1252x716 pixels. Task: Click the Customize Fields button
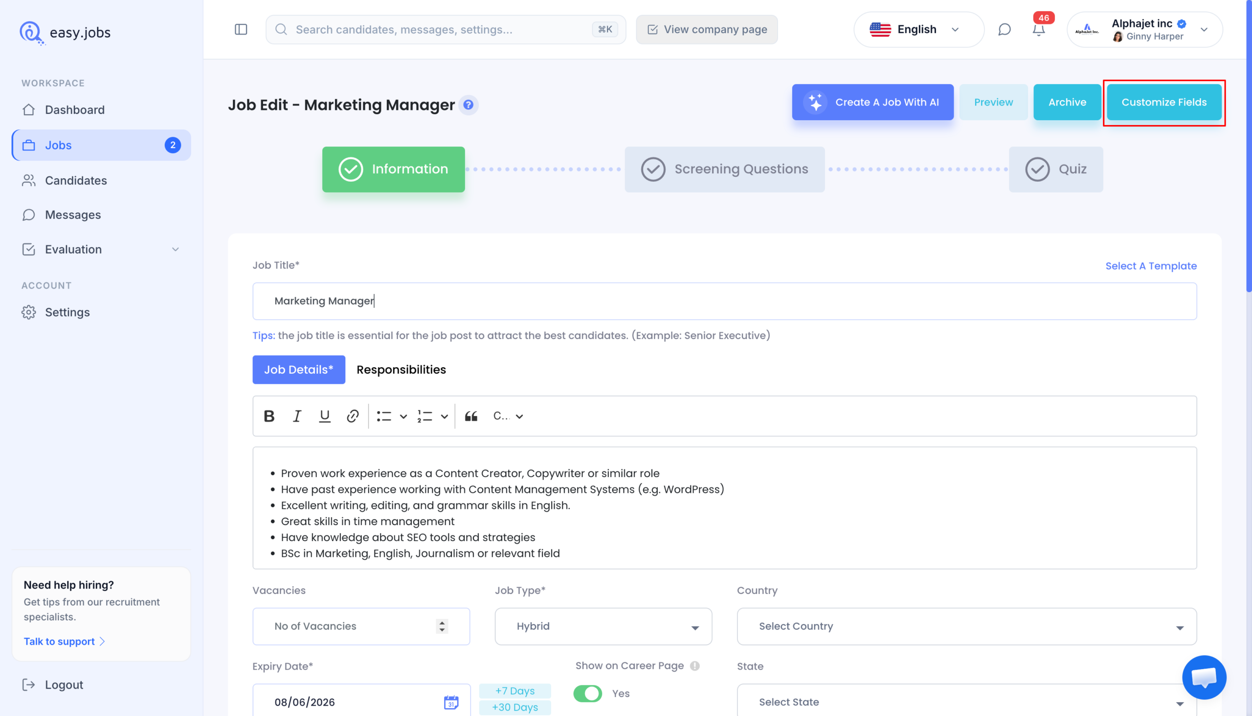(x=1164, y=102)
